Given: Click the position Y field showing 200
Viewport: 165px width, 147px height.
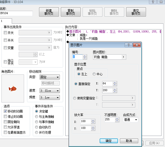Looking at the screenshot, I should tap(107, 90).
